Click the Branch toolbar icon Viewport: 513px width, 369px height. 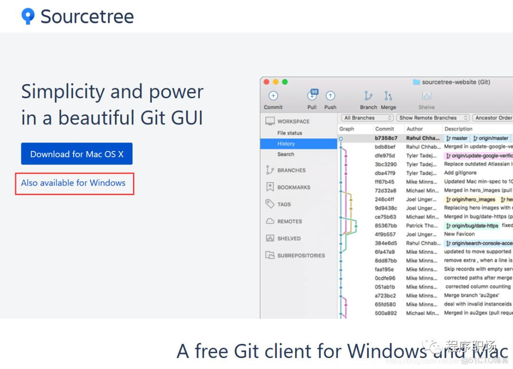(369, 96)
